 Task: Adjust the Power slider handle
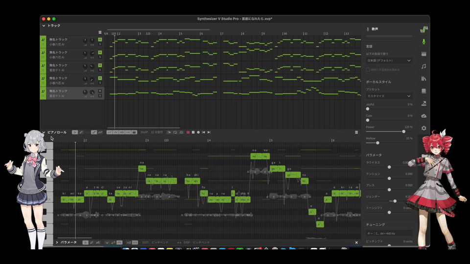[x=404, y=132]
